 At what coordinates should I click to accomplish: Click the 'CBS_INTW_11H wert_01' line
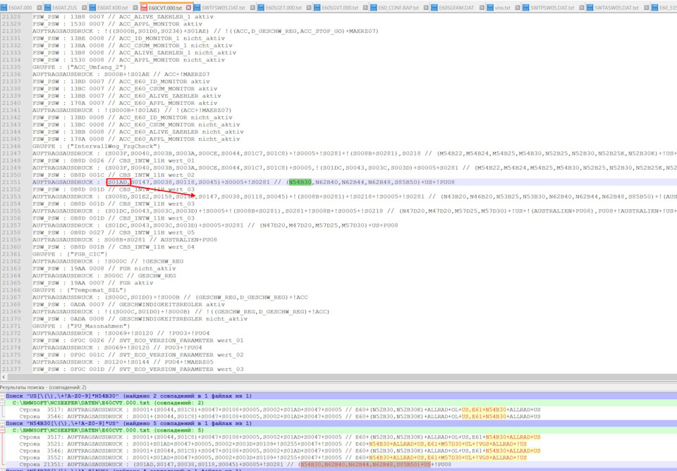113,161
